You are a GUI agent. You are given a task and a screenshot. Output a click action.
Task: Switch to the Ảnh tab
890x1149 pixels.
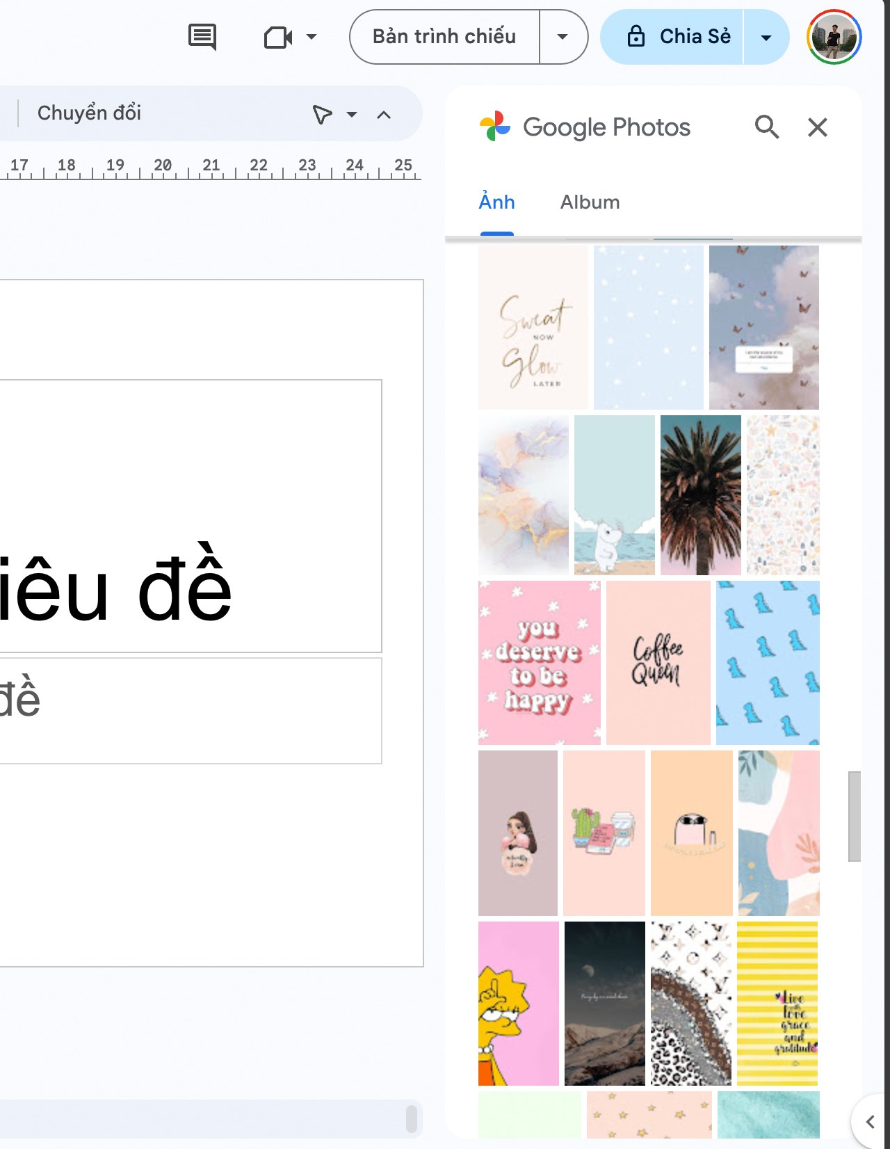pyautogui.click(x=497, y=202)
